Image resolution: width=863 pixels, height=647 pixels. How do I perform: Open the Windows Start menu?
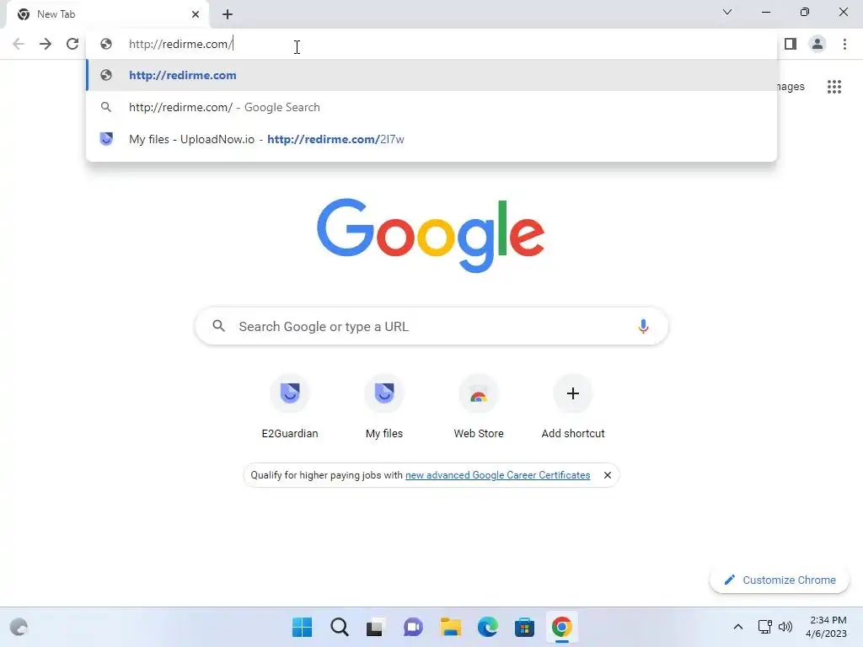(303, 627)
